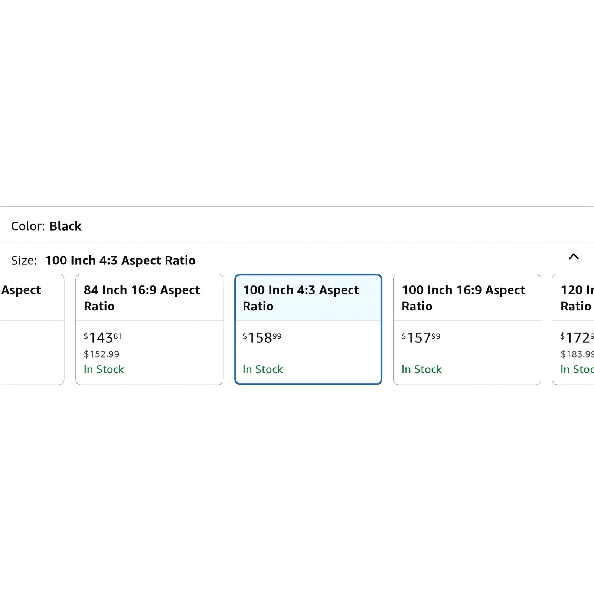This screenshot has width=594, height=594.
Task: Click the crossed-out $183.99 list price
Action: [x=577, y=354]
